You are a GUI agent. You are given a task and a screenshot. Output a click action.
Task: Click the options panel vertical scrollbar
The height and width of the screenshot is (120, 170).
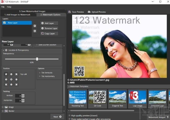[64, 90]
